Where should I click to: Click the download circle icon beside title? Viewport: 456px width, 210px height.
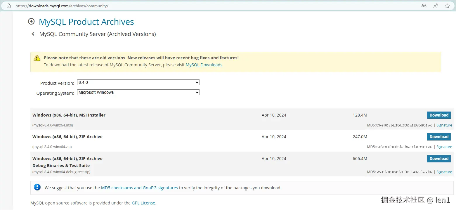click(31, 21)
